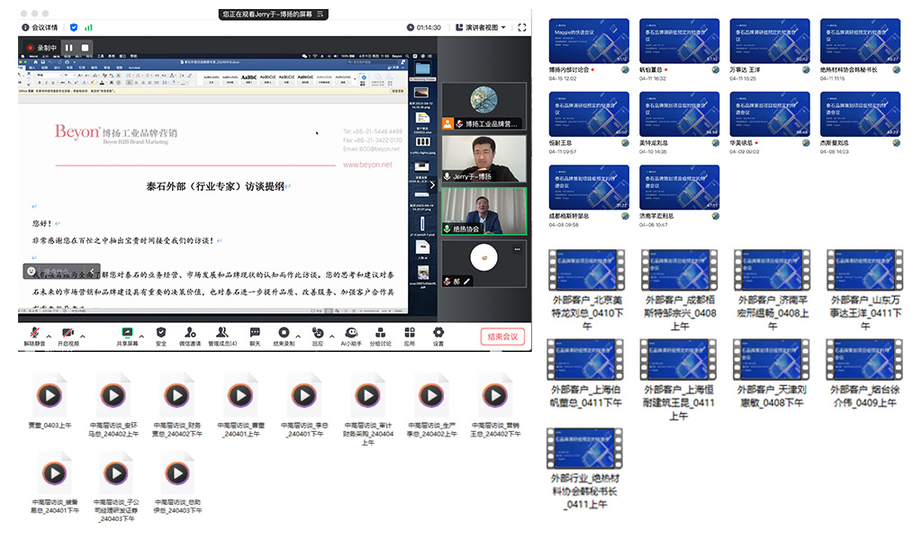The width and height of the screenshot is (922, 540).
Task: Open the Meeting Details info tab
Action: coord(40,27)
